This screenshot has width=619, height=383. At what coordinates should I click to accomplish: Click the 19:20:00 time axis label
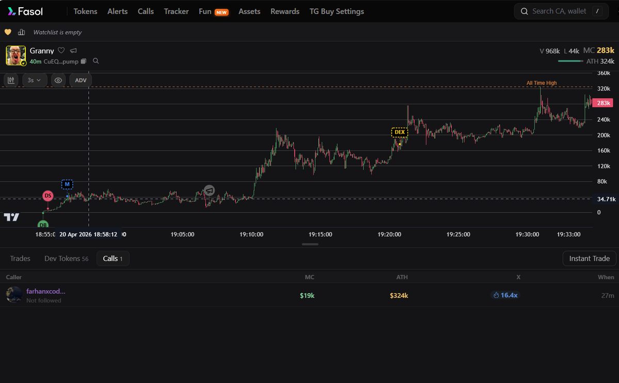pyautogui.click(x=389, y=234)
